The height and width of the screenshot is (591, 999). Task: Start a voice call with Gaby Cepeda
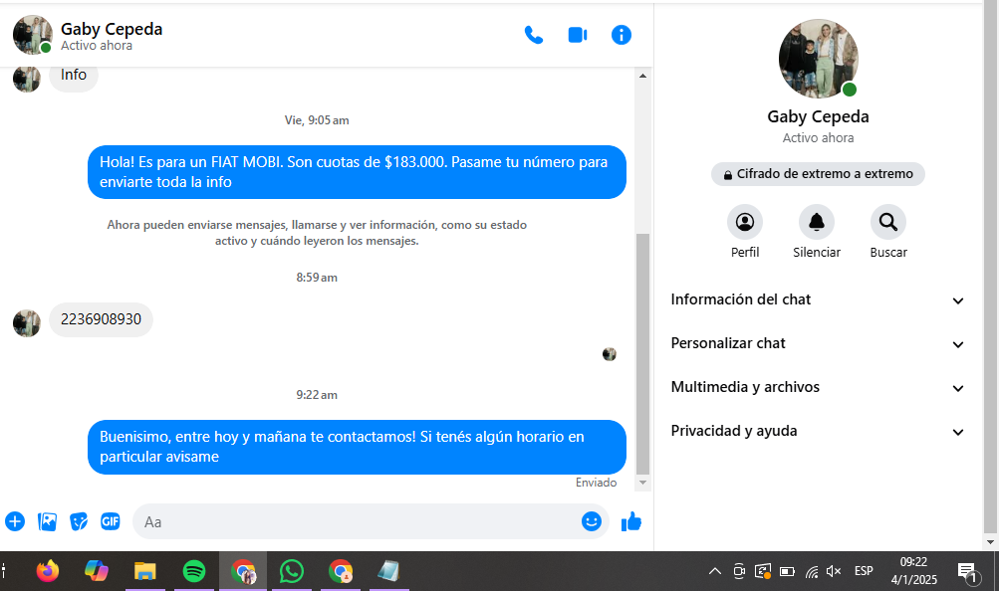[x=534, y=35]
